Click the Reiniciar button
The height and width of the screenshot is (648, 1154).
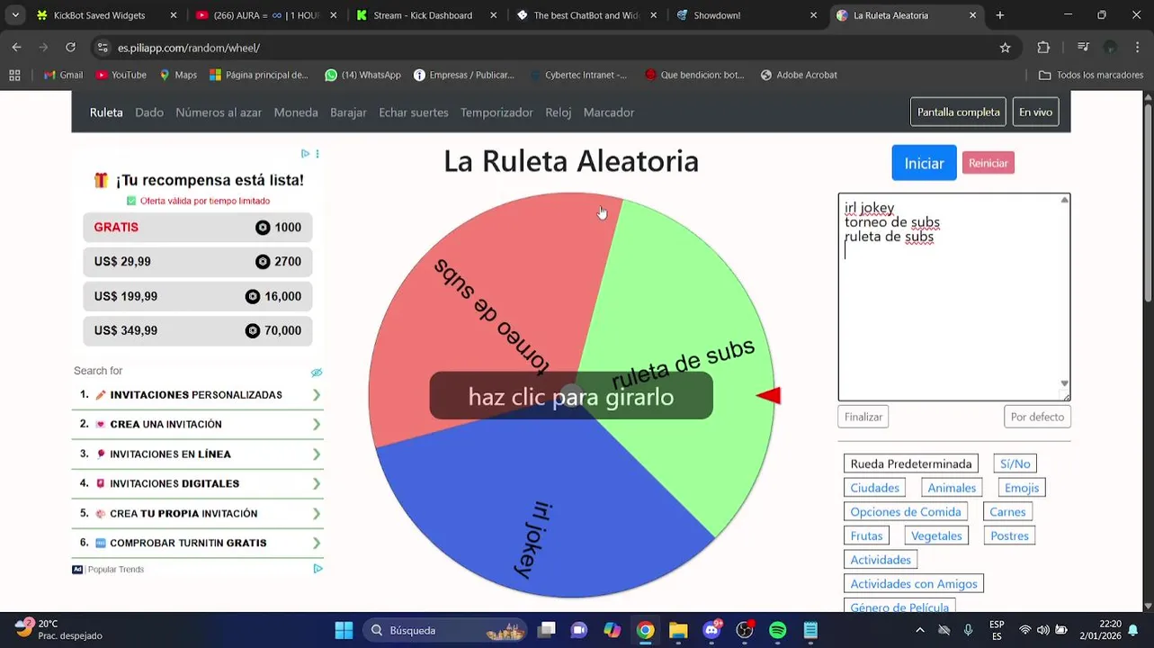click(989, 163)
